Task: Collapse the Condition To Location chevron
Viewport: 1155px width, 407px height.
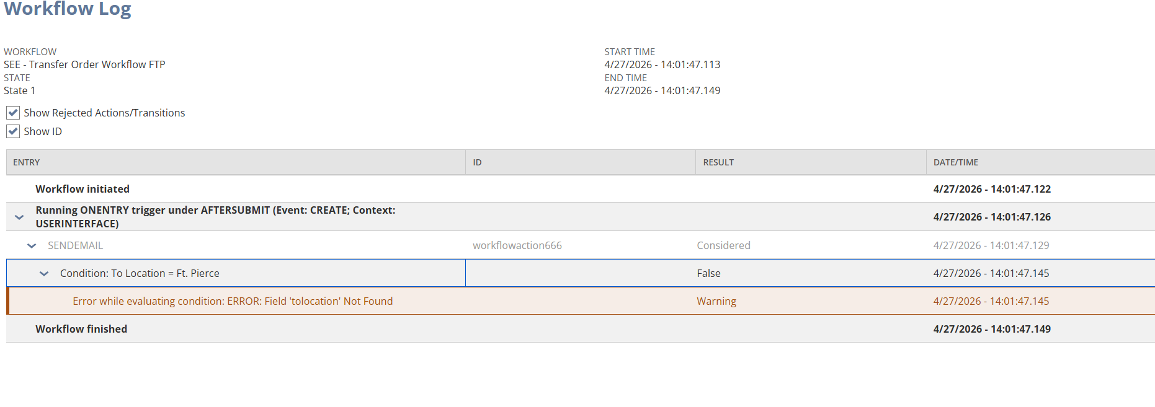Action: click(44, 274)
